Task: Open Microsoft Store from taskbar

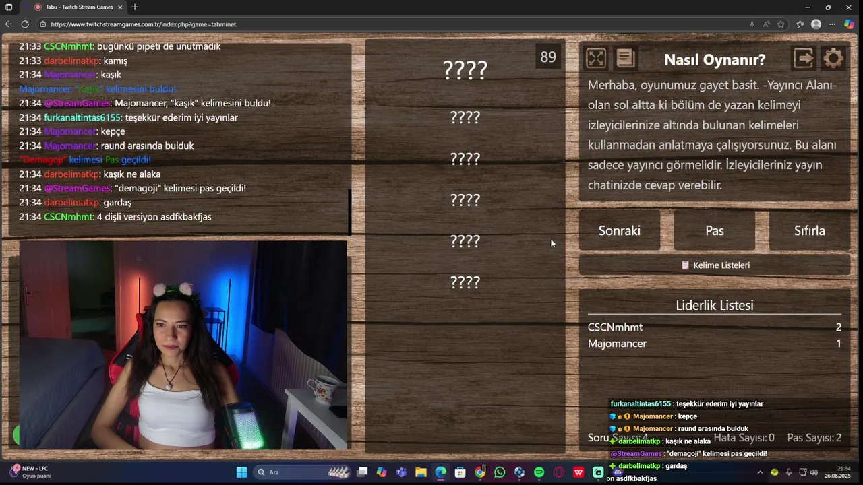Action: coord(460,472)
